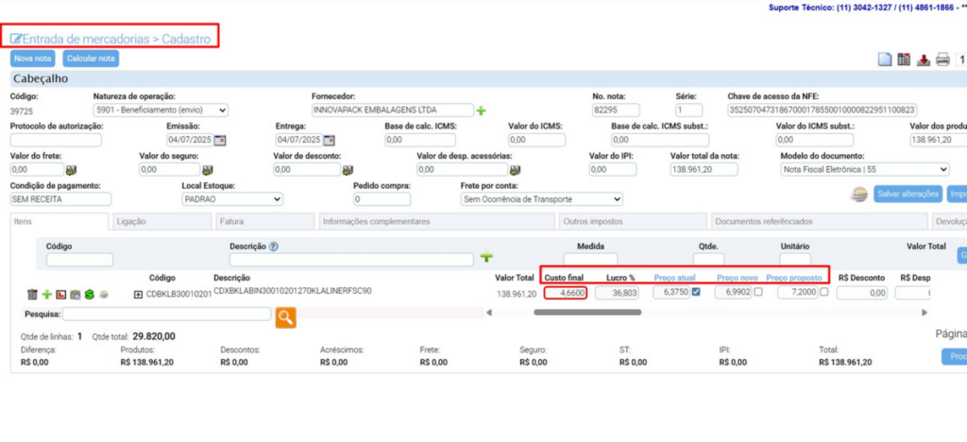Switch to the Ligação tab
Screen dimensions: 967x442
pos(161,221)
